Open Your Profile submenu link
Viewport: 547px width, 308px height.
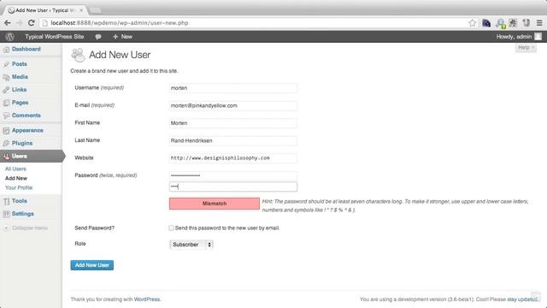coord(19,188)
